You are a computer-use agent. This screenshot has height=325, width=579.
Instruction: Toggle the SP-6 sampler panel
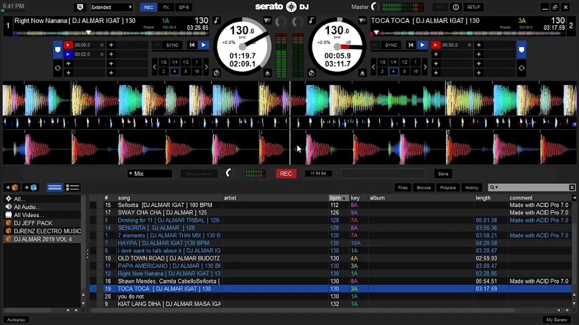184,7
